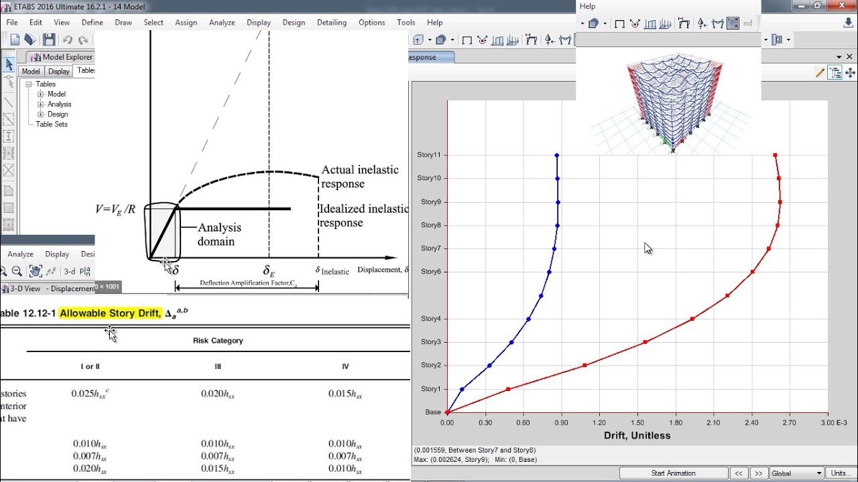Open dropdown arrow after cube in Help overlay

[605, 23]
